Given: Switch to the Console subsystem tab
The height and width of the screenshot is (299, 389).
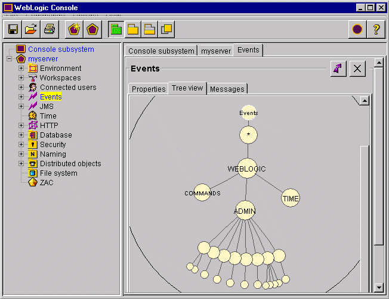Looking at the screenshot, I should coord(161,51).
